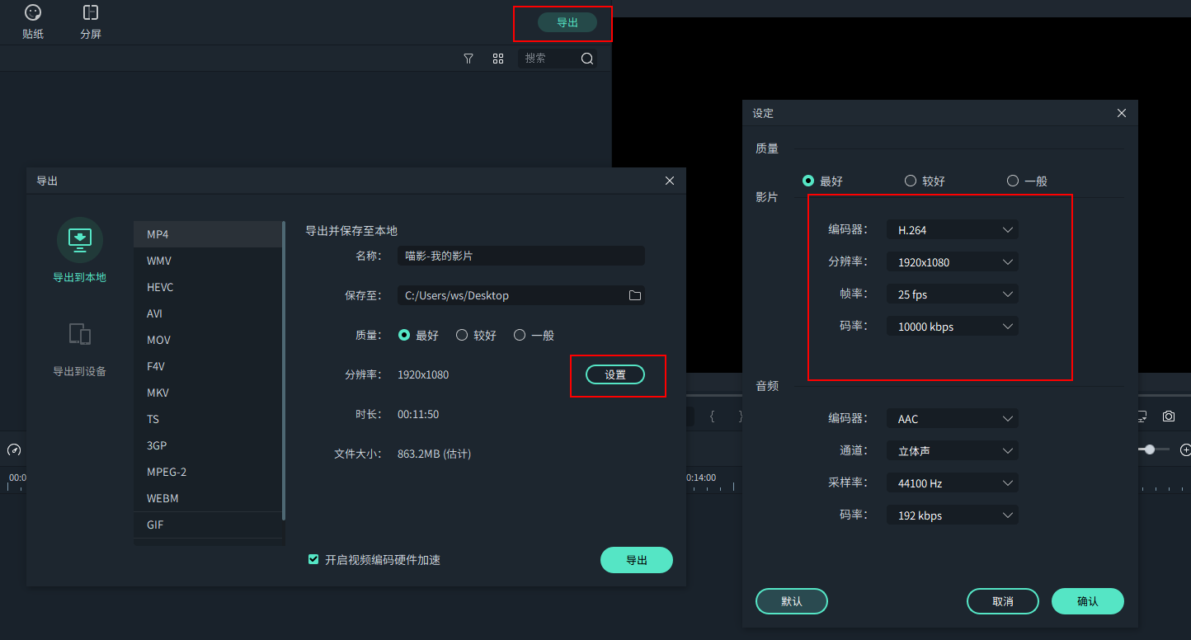Disable 开启视频编码硬件加速 checkbox
This screenshot has height=640, width=1191.
click(313, 558)
